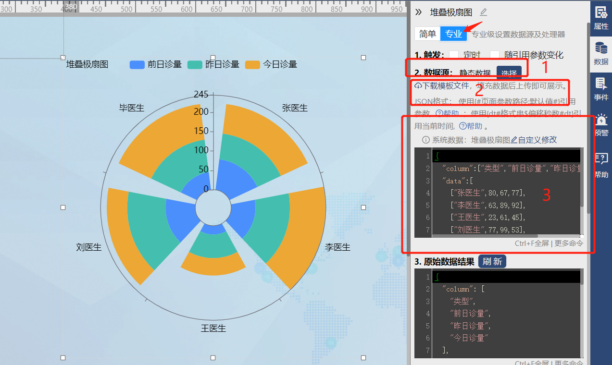Open the 预警 alert sidebar tab
This screenshot has height=365, width=612.
click(x=601, y=125)
